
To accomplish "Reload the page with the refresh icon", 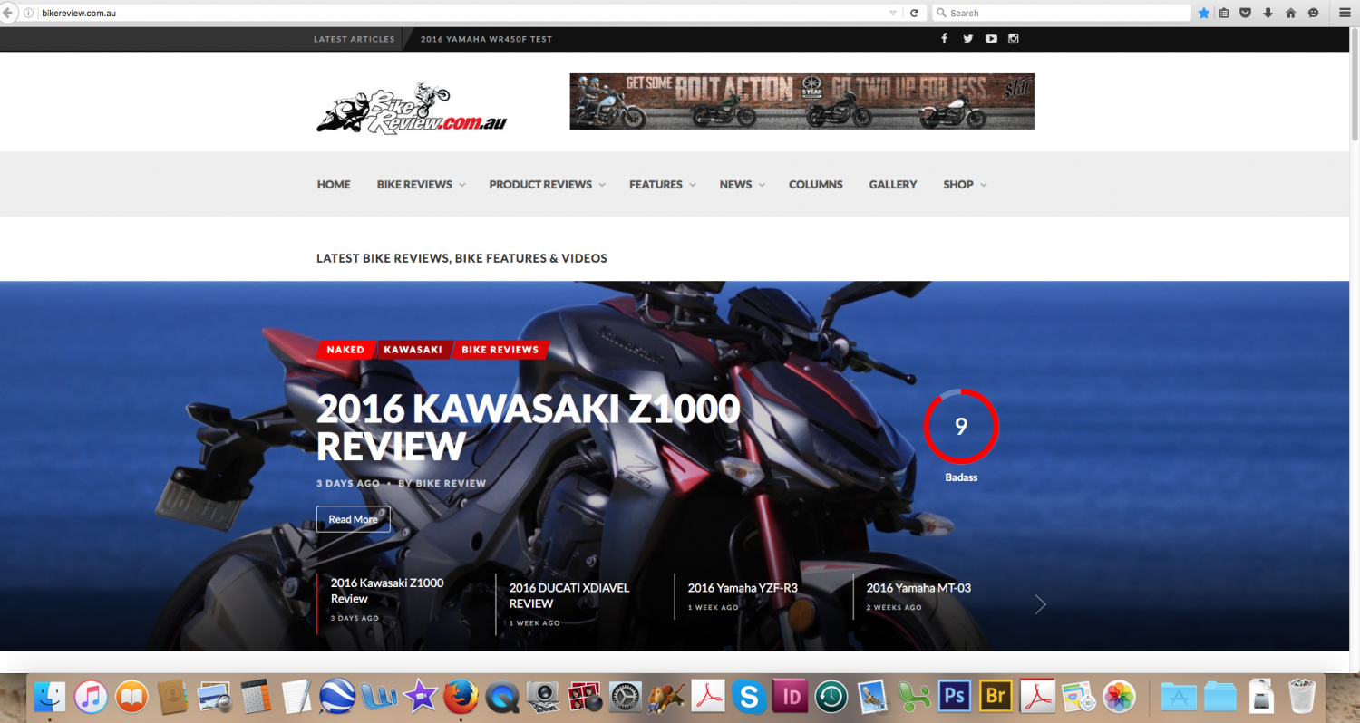I will [x=914, y=13].
